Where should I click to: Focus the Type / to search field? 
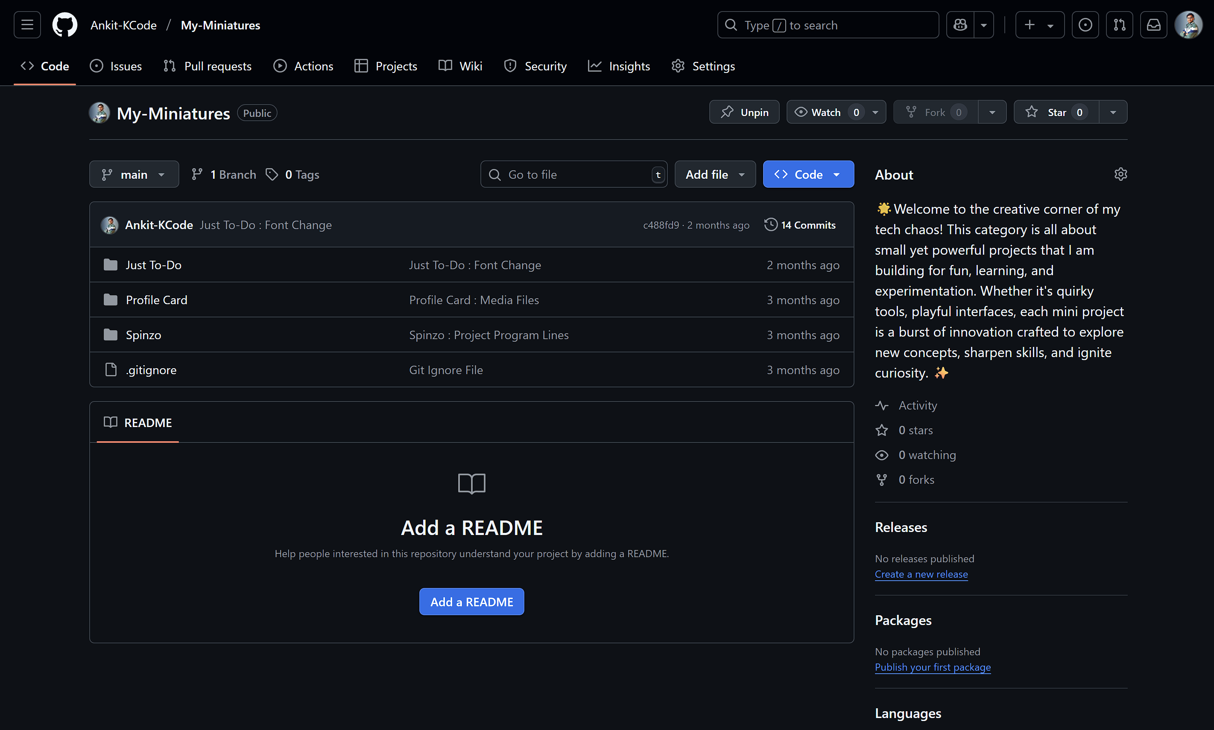(x=828, y=25)
